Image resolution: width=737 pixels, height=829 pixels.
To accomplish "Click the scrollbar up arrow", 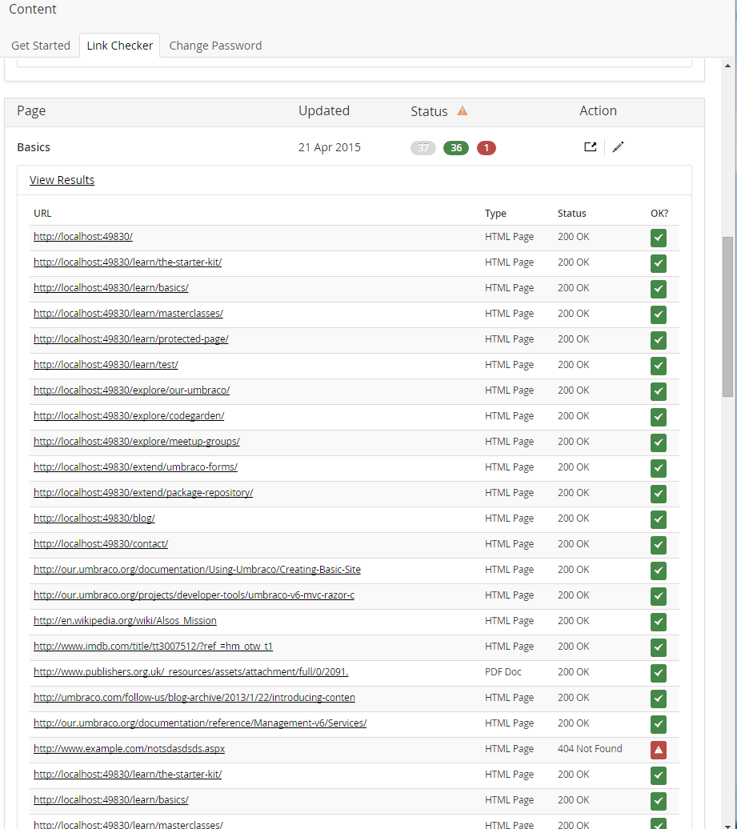I will 727,66.
